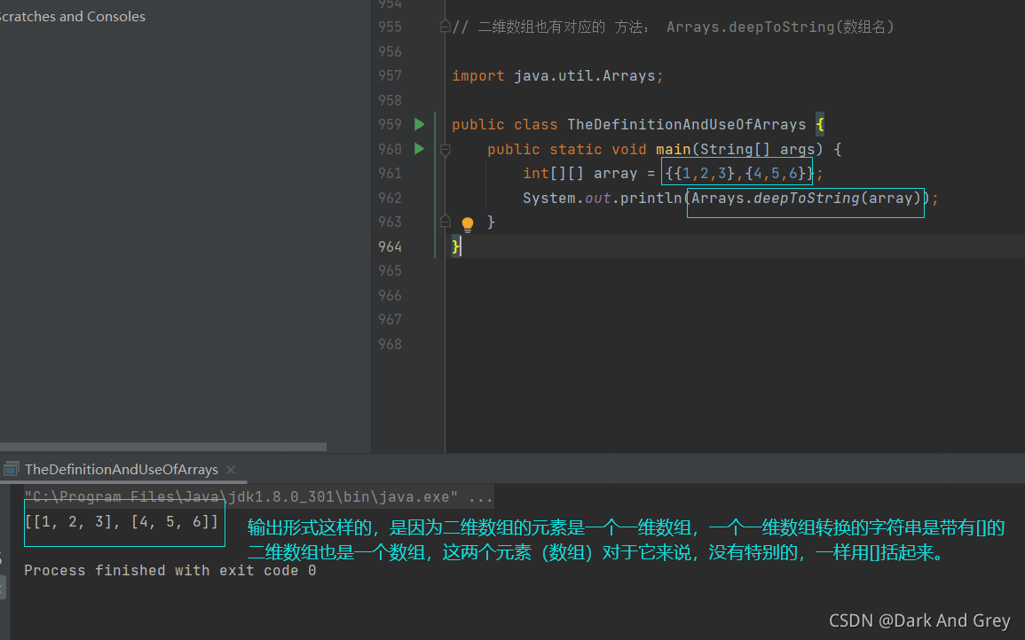This screenshot has height=640, width=1025.
Task: Place the caret after the closing brace on line 964
Action: tap(461, 246)
